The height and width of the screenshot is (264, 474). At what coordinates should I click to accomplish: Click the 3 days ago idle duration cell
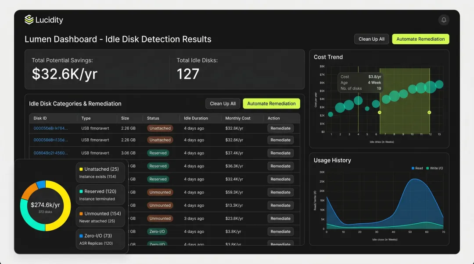(x=194, y=218)
